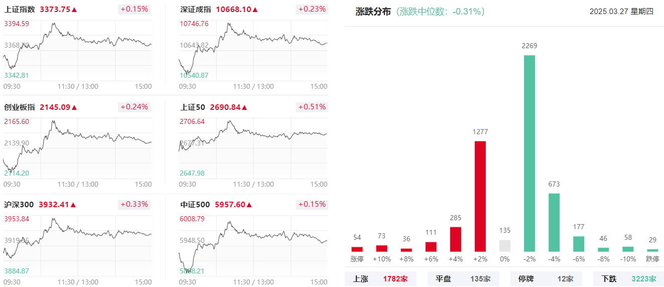Click the green -4% bar labeled 673
This screenshot has width=664, height=287.
coord(554,222)
